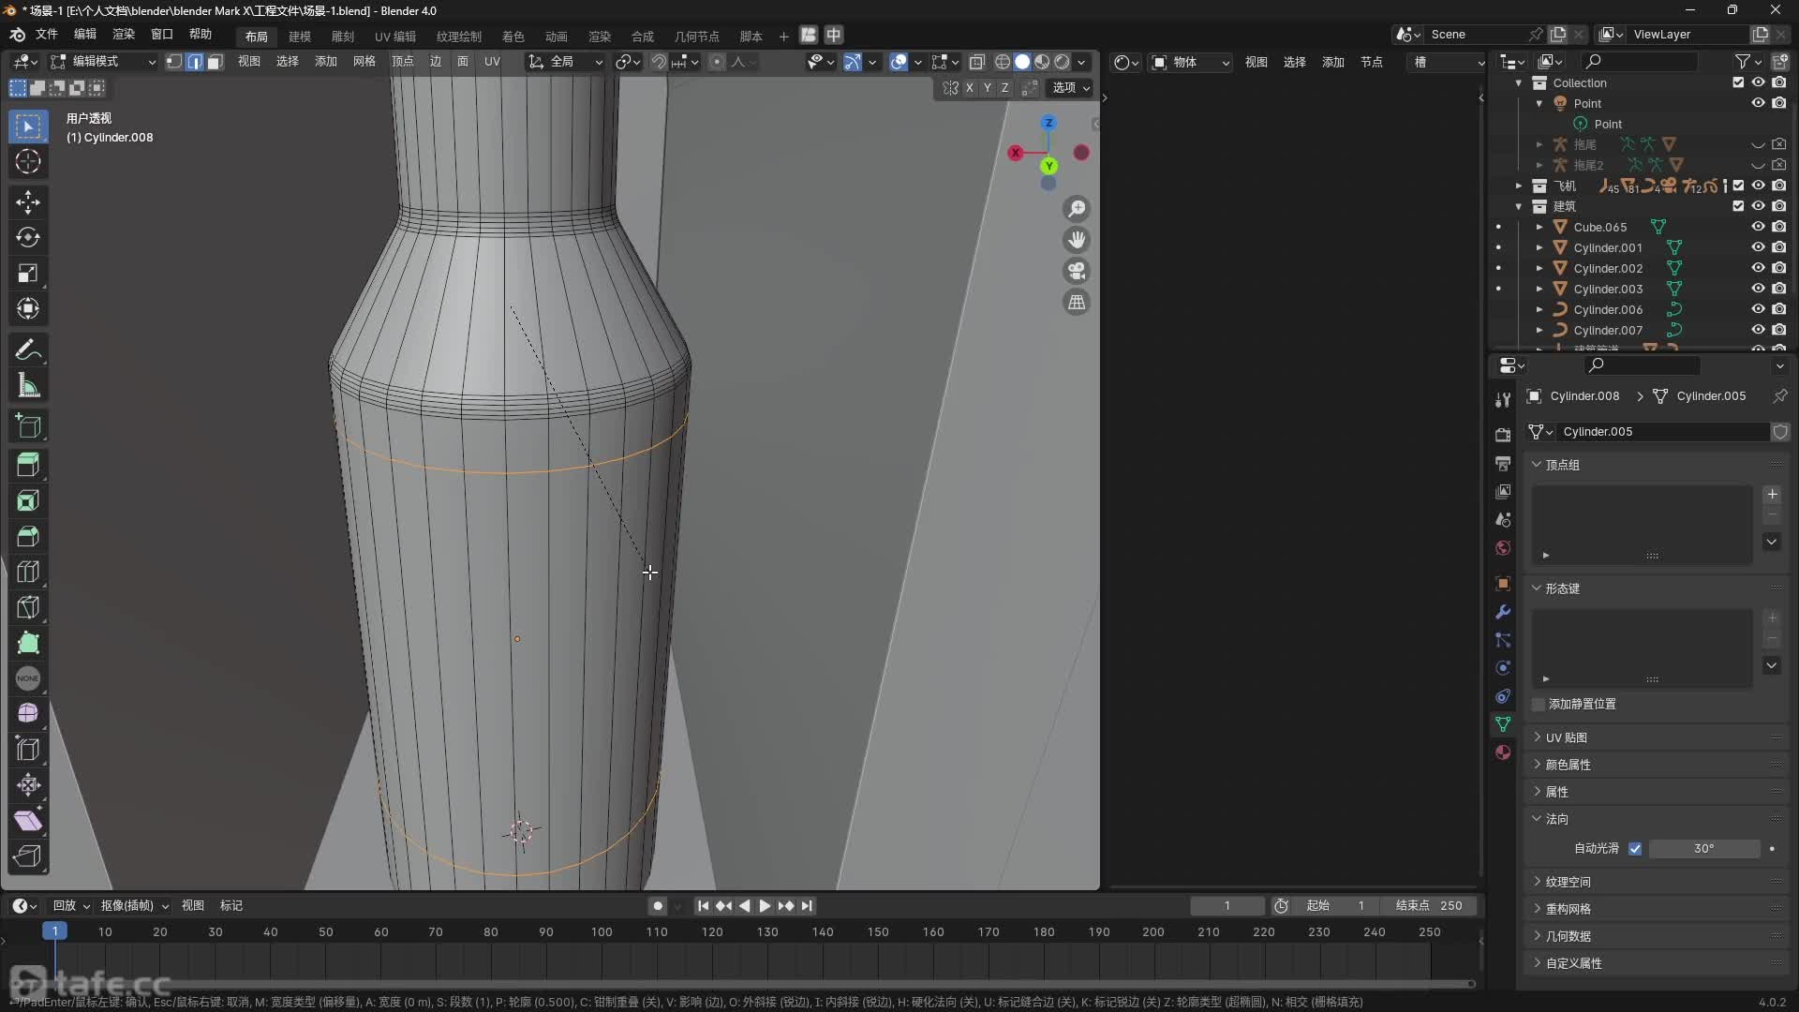Hide Cube.065 in viewport
Image resolution: width=1799 pixels, height=1012 pixels.
(1758, 227)
